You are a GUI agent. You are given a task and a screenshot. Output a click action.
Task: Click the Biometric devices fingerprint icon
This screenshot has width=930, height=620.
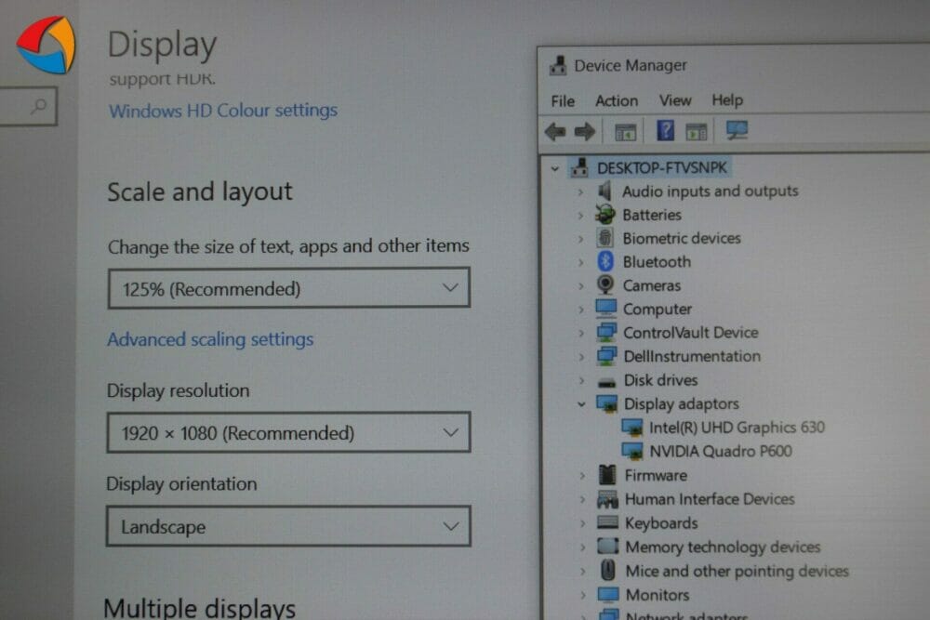point(605,238)
